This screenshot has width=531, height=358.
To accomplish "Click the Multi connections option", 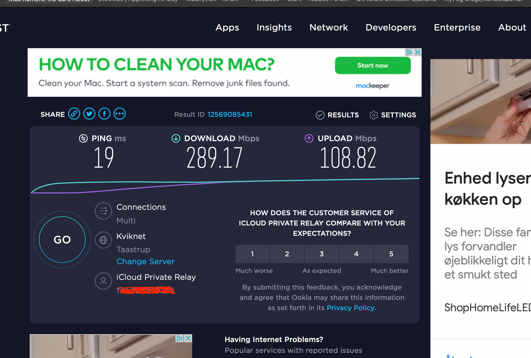I will [126, 221].
